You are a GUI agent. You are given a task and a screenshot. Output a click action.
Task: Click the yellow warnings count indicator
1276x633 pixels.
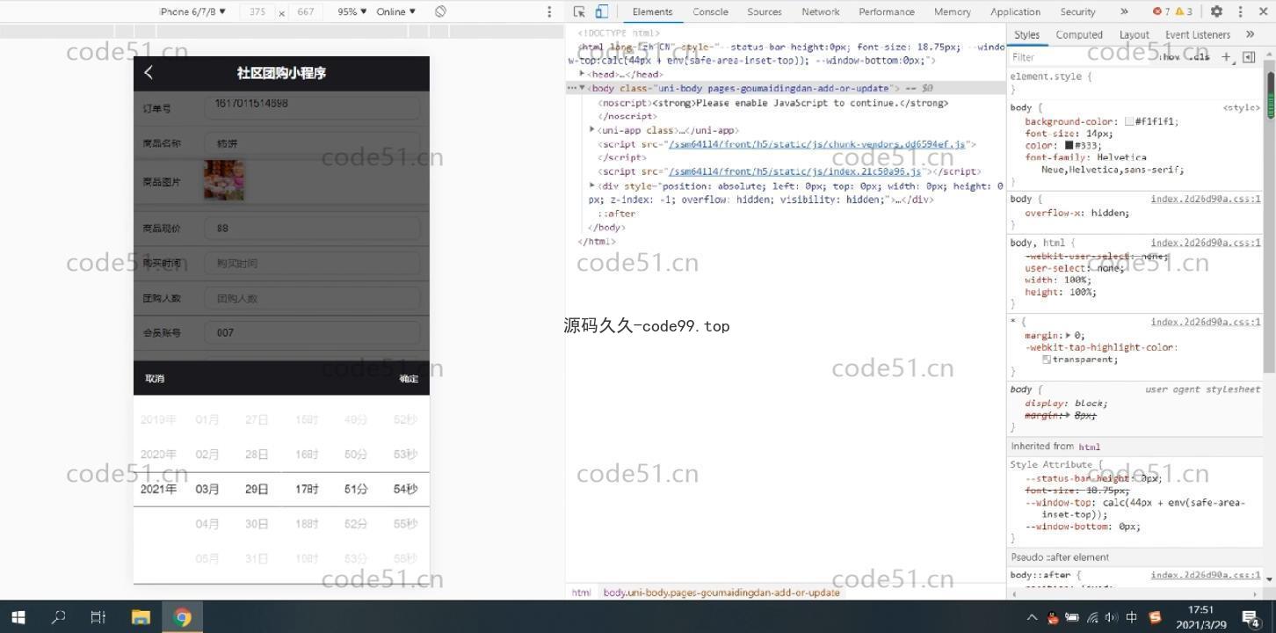pyautogui.click(x=1184, y=11)
